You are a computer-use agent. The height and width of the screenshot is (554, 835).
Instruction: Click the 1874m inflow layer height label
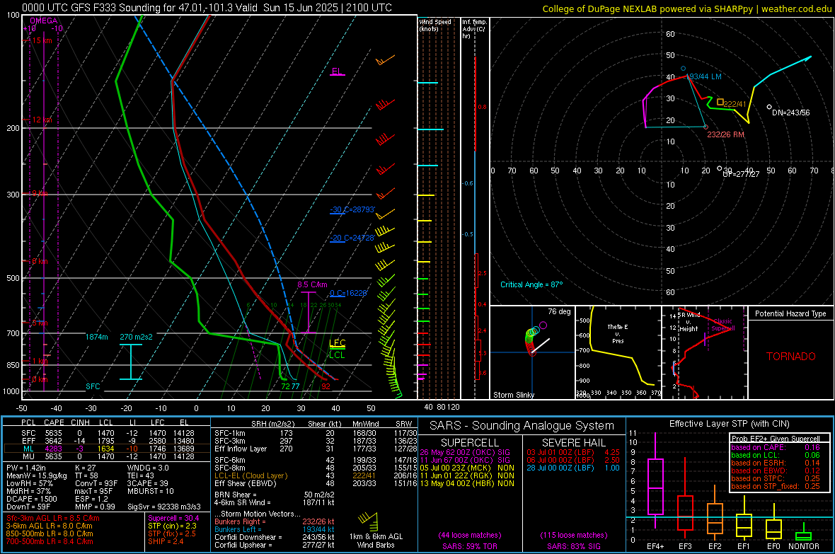(96, 337)
